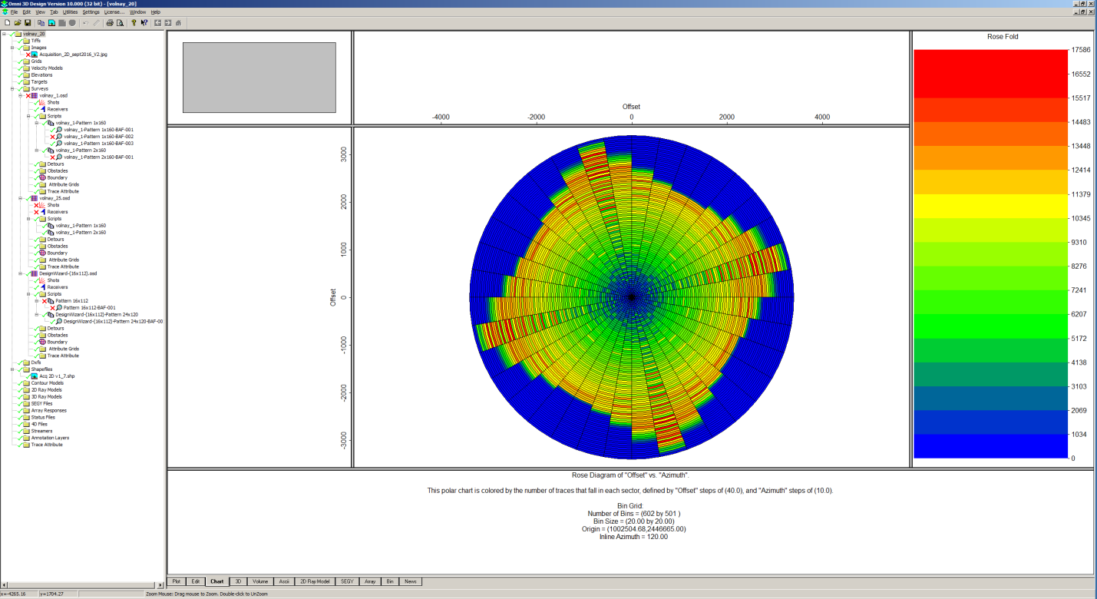Viewport: 1097px width, 599px height.
Task: Toggle red X beside Acquisition_2D_sept2016_V2.jpg
Action: click(28, 55)
